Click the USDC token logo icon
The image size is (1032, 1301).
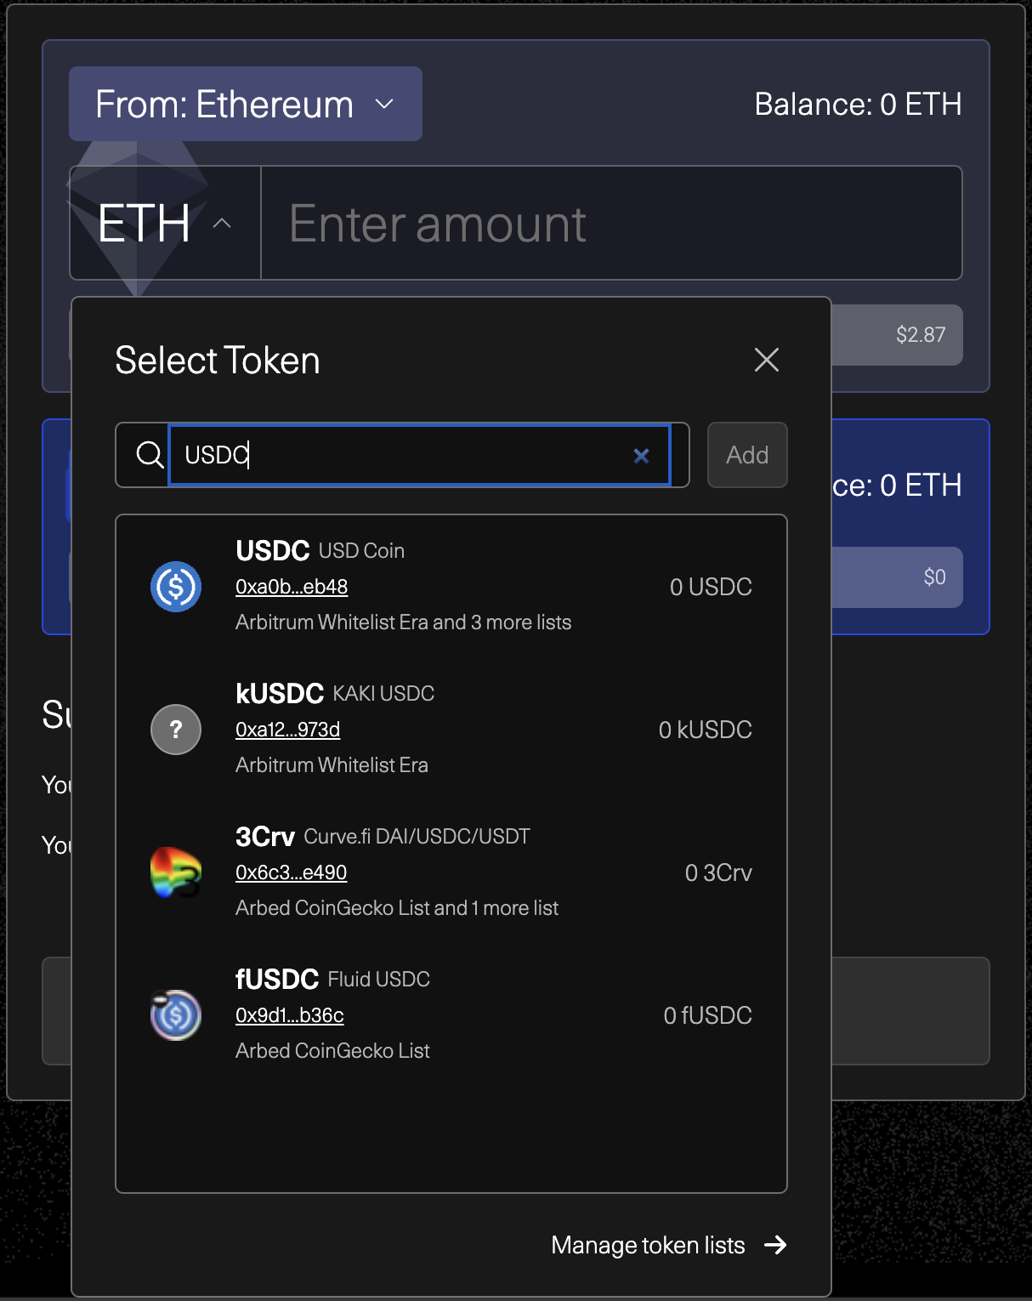pos(176,587)
